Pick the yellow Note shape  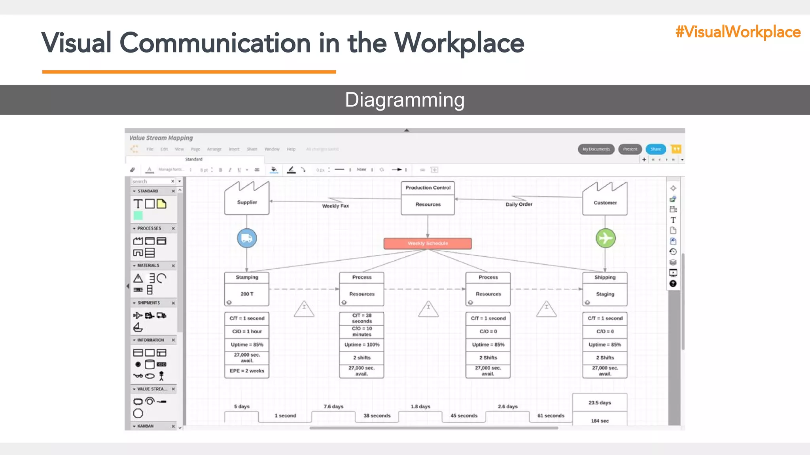click(161, 204)
